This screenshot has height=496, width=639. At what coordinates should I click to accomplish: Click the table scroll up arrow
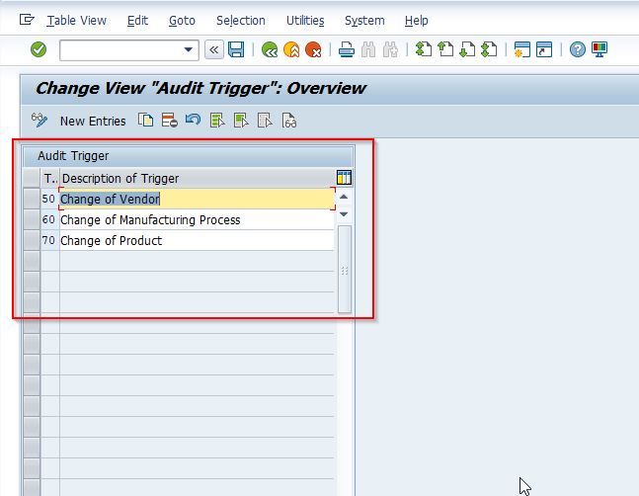coord(344,197)
